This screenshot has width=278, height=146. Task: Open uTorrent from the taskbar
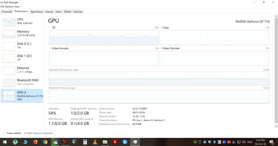(x=15, y=142)
